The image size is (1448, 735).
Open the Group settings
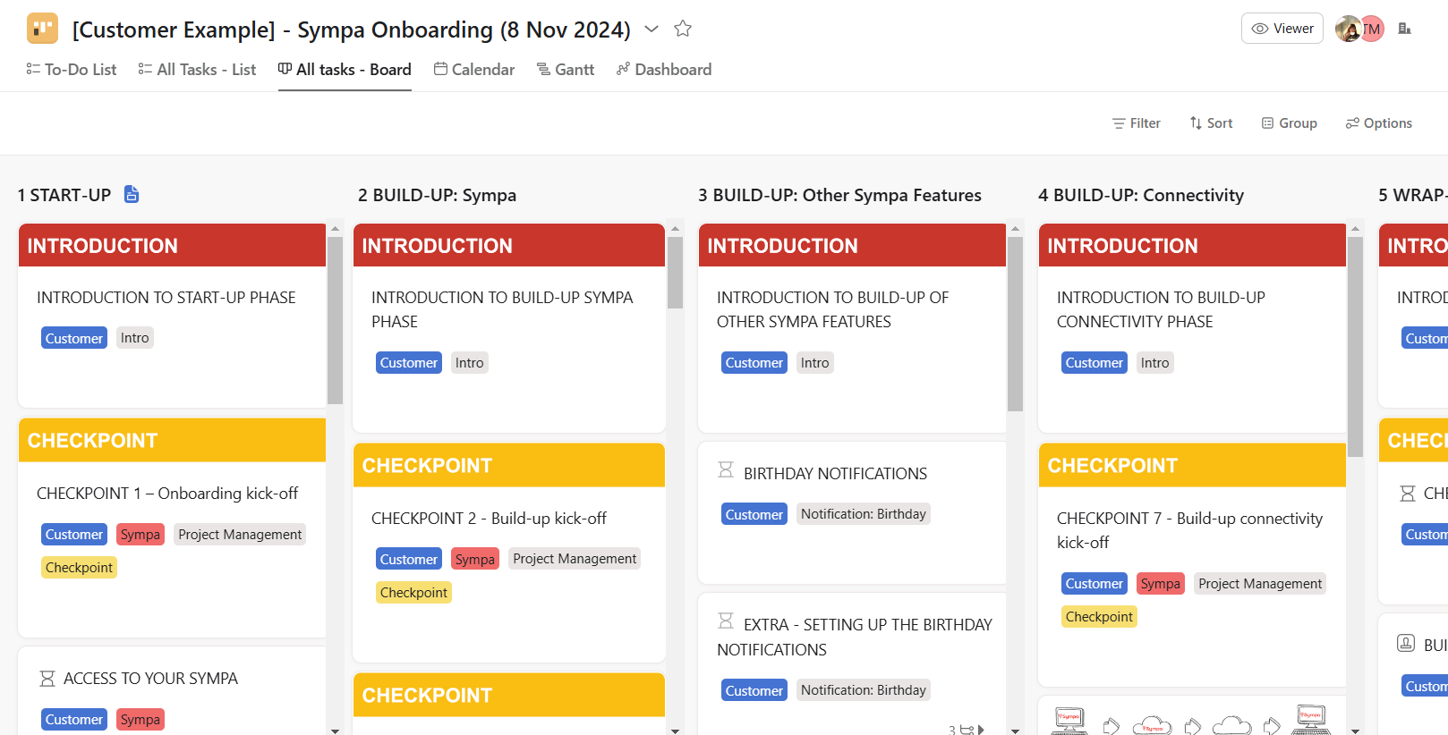click(1289, 123)
